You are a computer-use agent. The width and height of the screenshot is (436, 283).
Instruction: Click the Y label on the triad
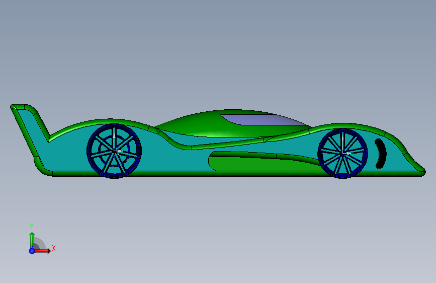(32, 227)
